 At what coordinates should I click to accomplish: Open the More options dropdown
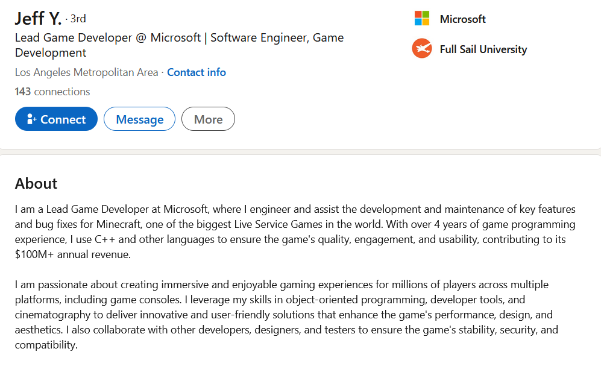pyautogui.click(x=208, y=119)
